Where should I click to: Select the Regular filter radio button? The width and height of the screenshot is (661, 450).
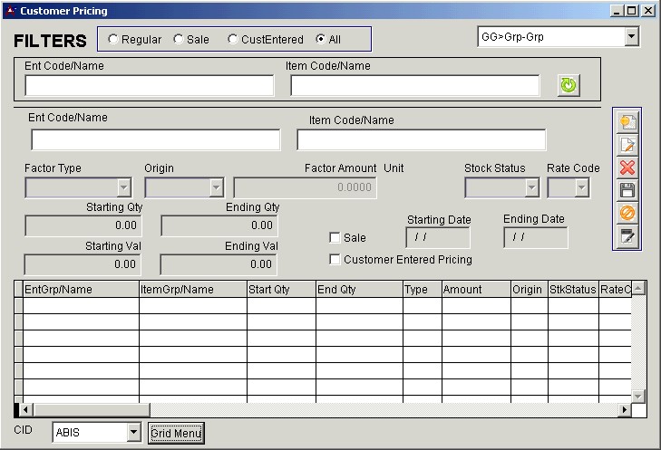click(113, 39)
